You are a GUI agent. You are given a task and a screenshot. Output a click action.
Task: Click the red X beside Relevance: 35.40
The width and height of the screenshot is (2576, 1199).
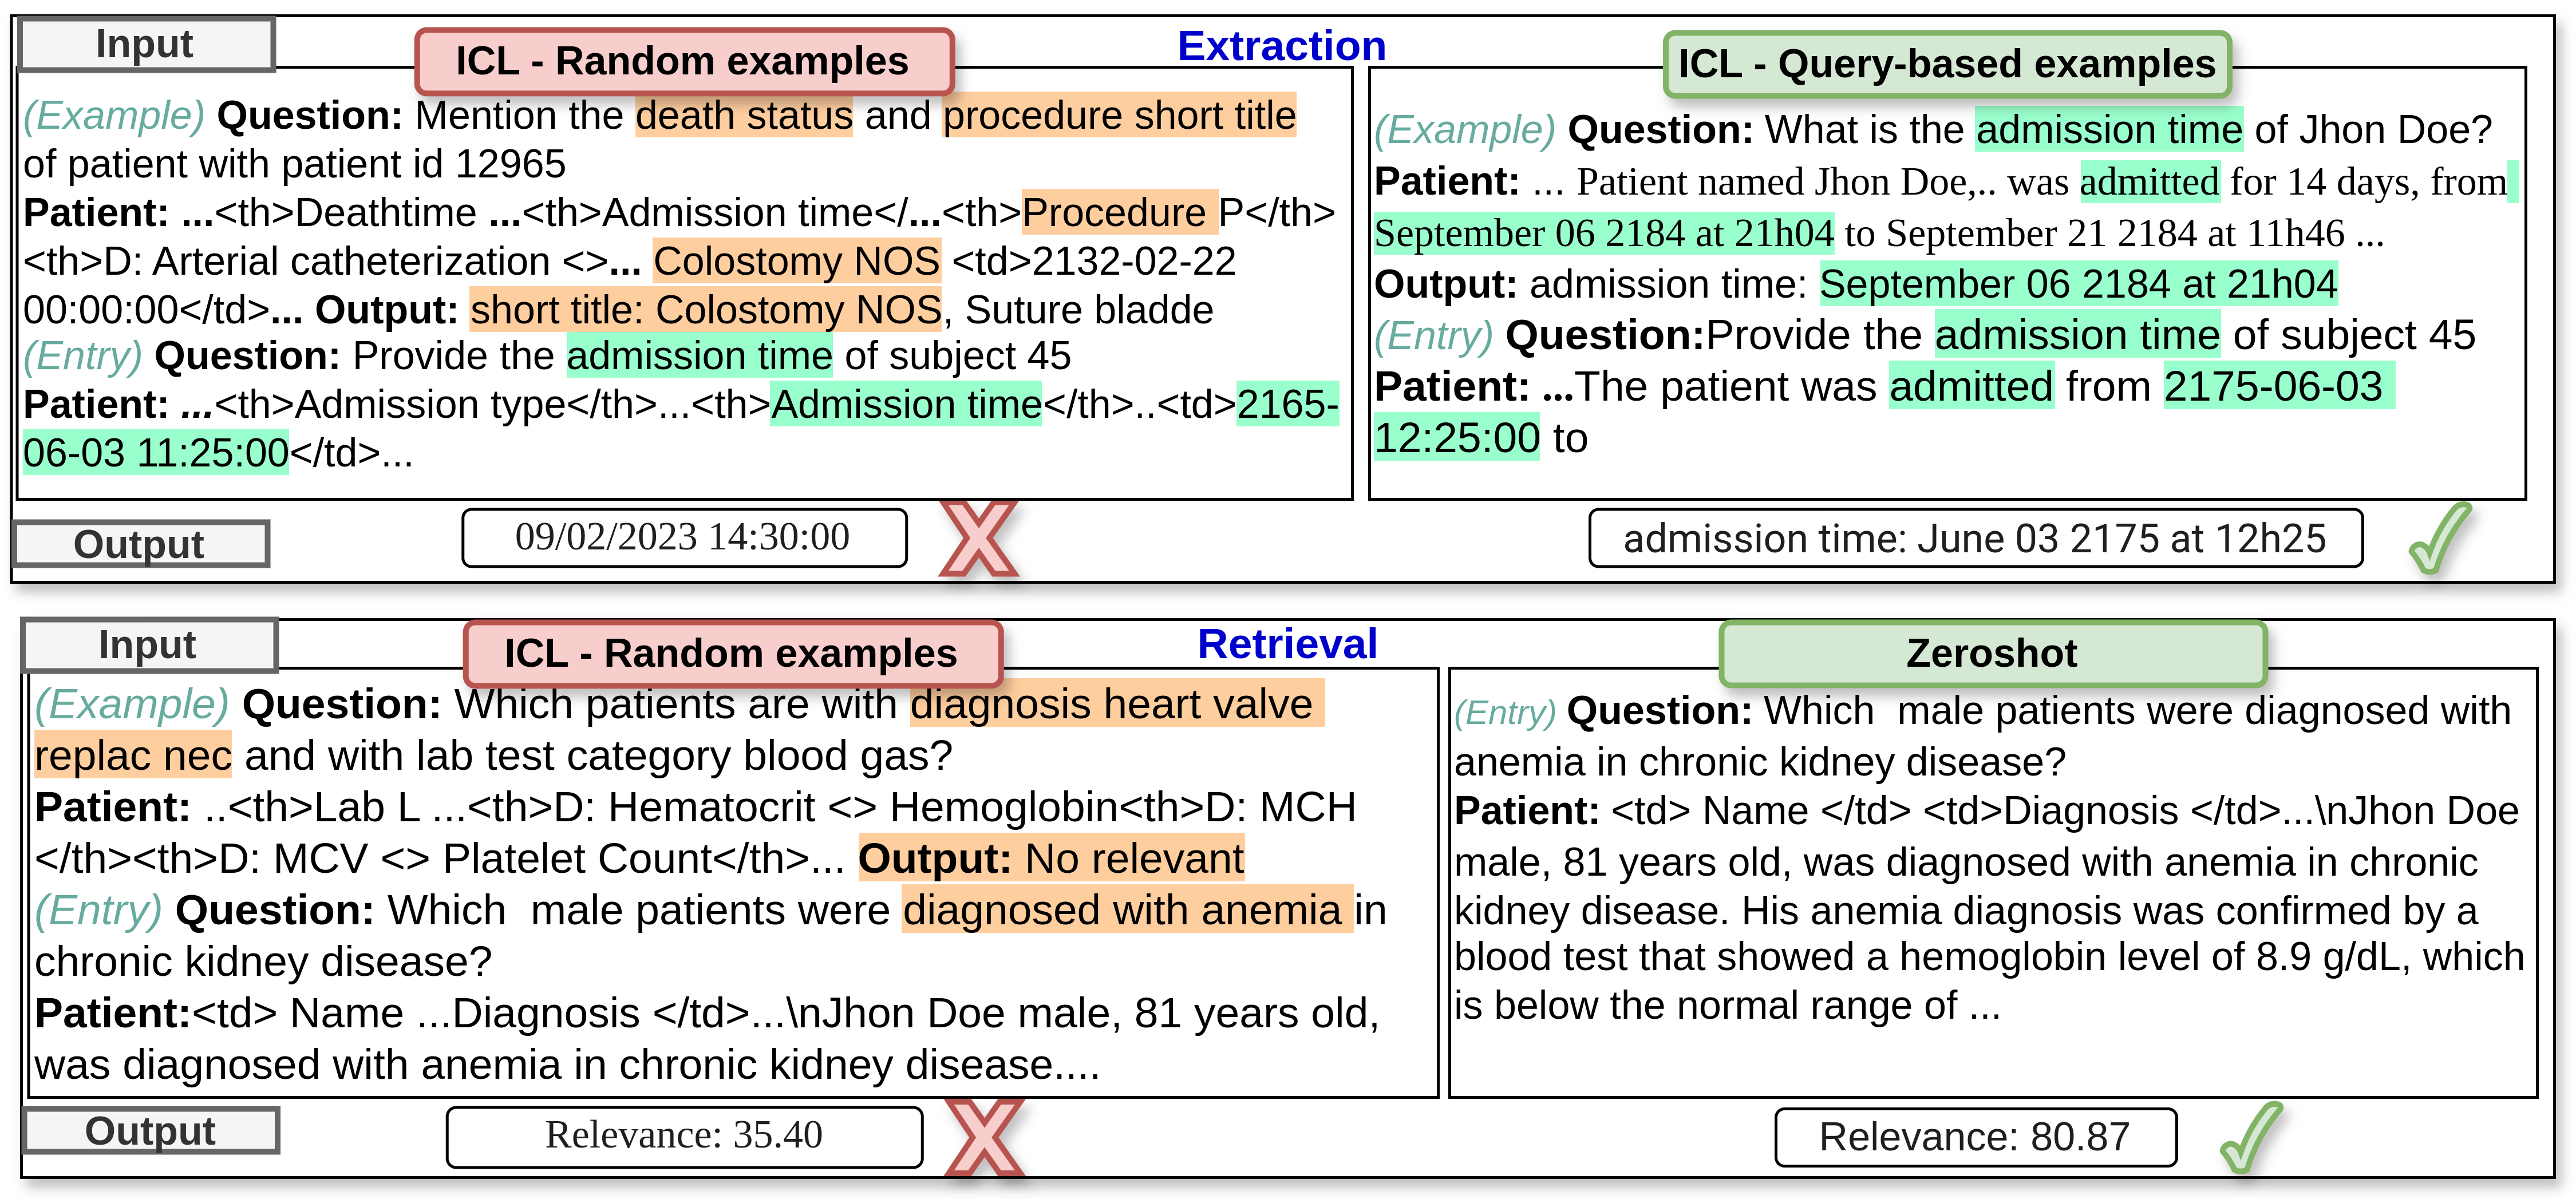point(984,1137)
